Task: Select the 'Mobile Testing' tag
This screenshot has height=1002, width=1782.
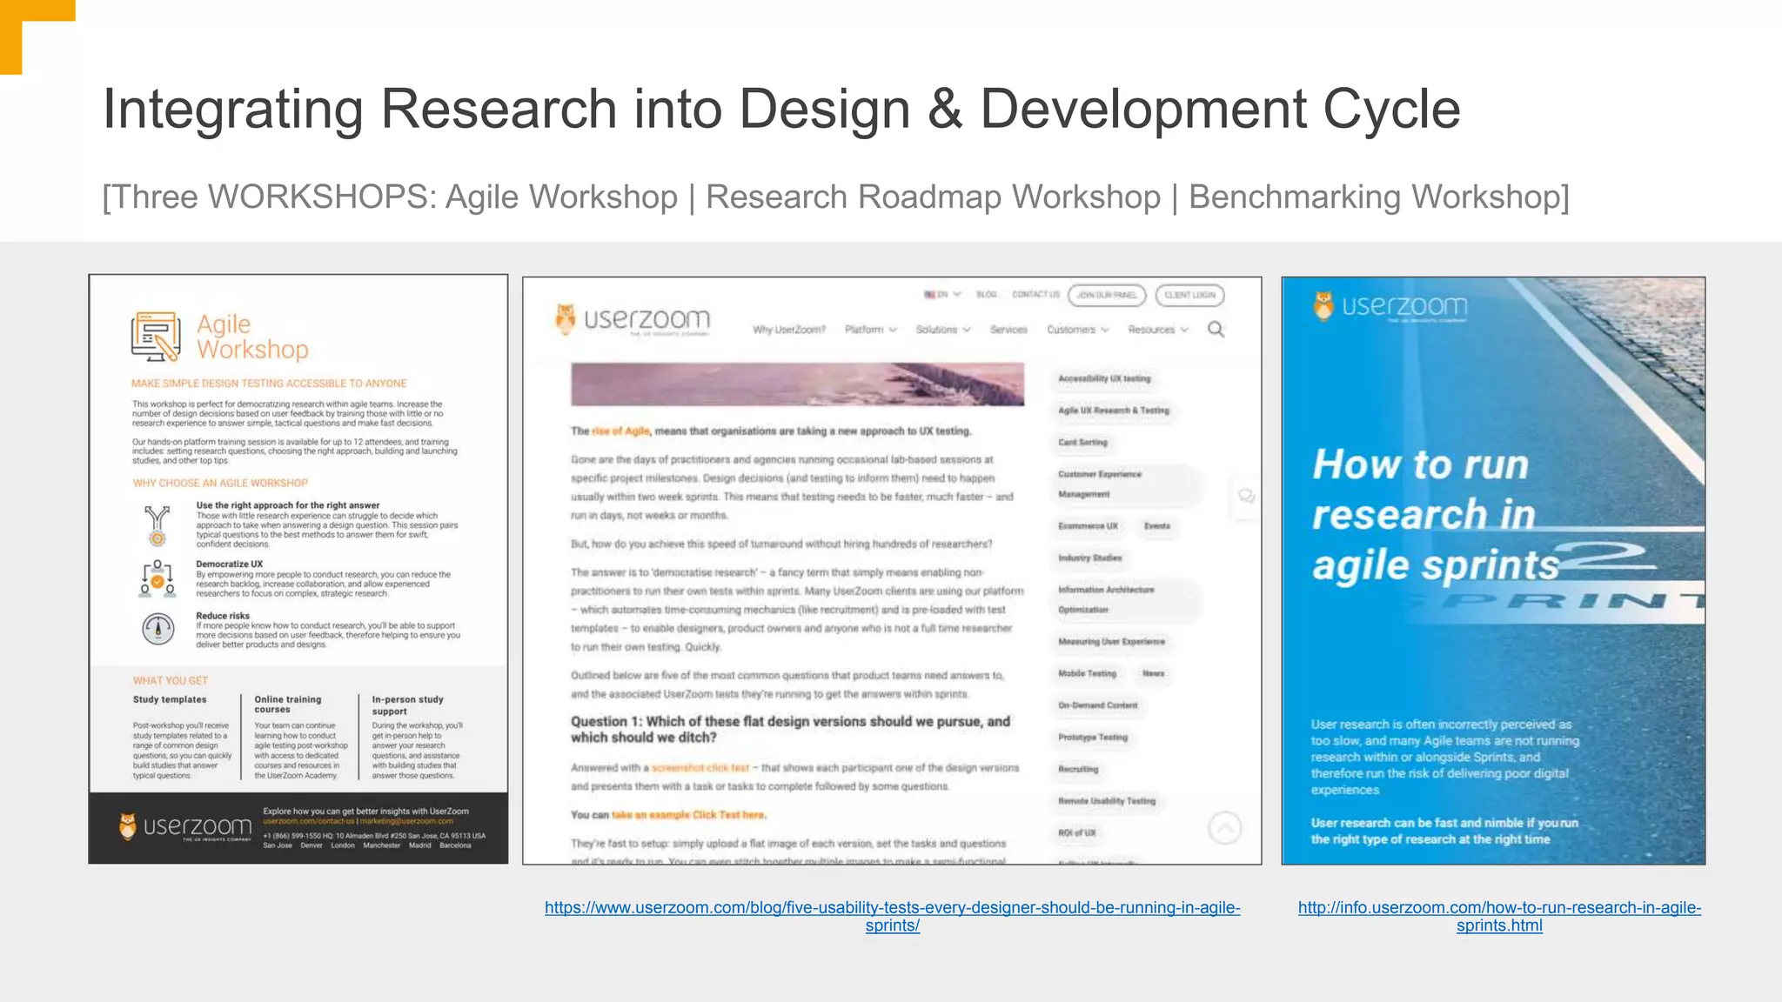Action: [1087, 674]
